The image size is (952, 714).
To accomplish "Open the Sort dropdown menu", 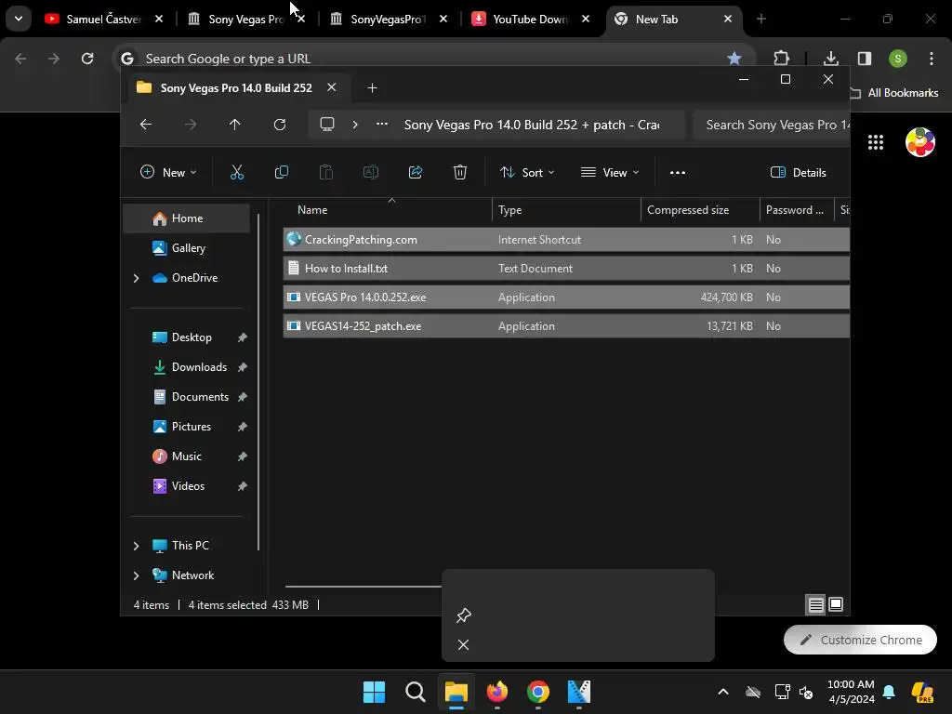I will [x=526, y=172].
